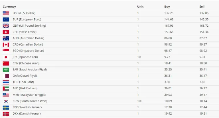Click the Thai flag icon
219x118 pixels.
(x=6, y=82)
